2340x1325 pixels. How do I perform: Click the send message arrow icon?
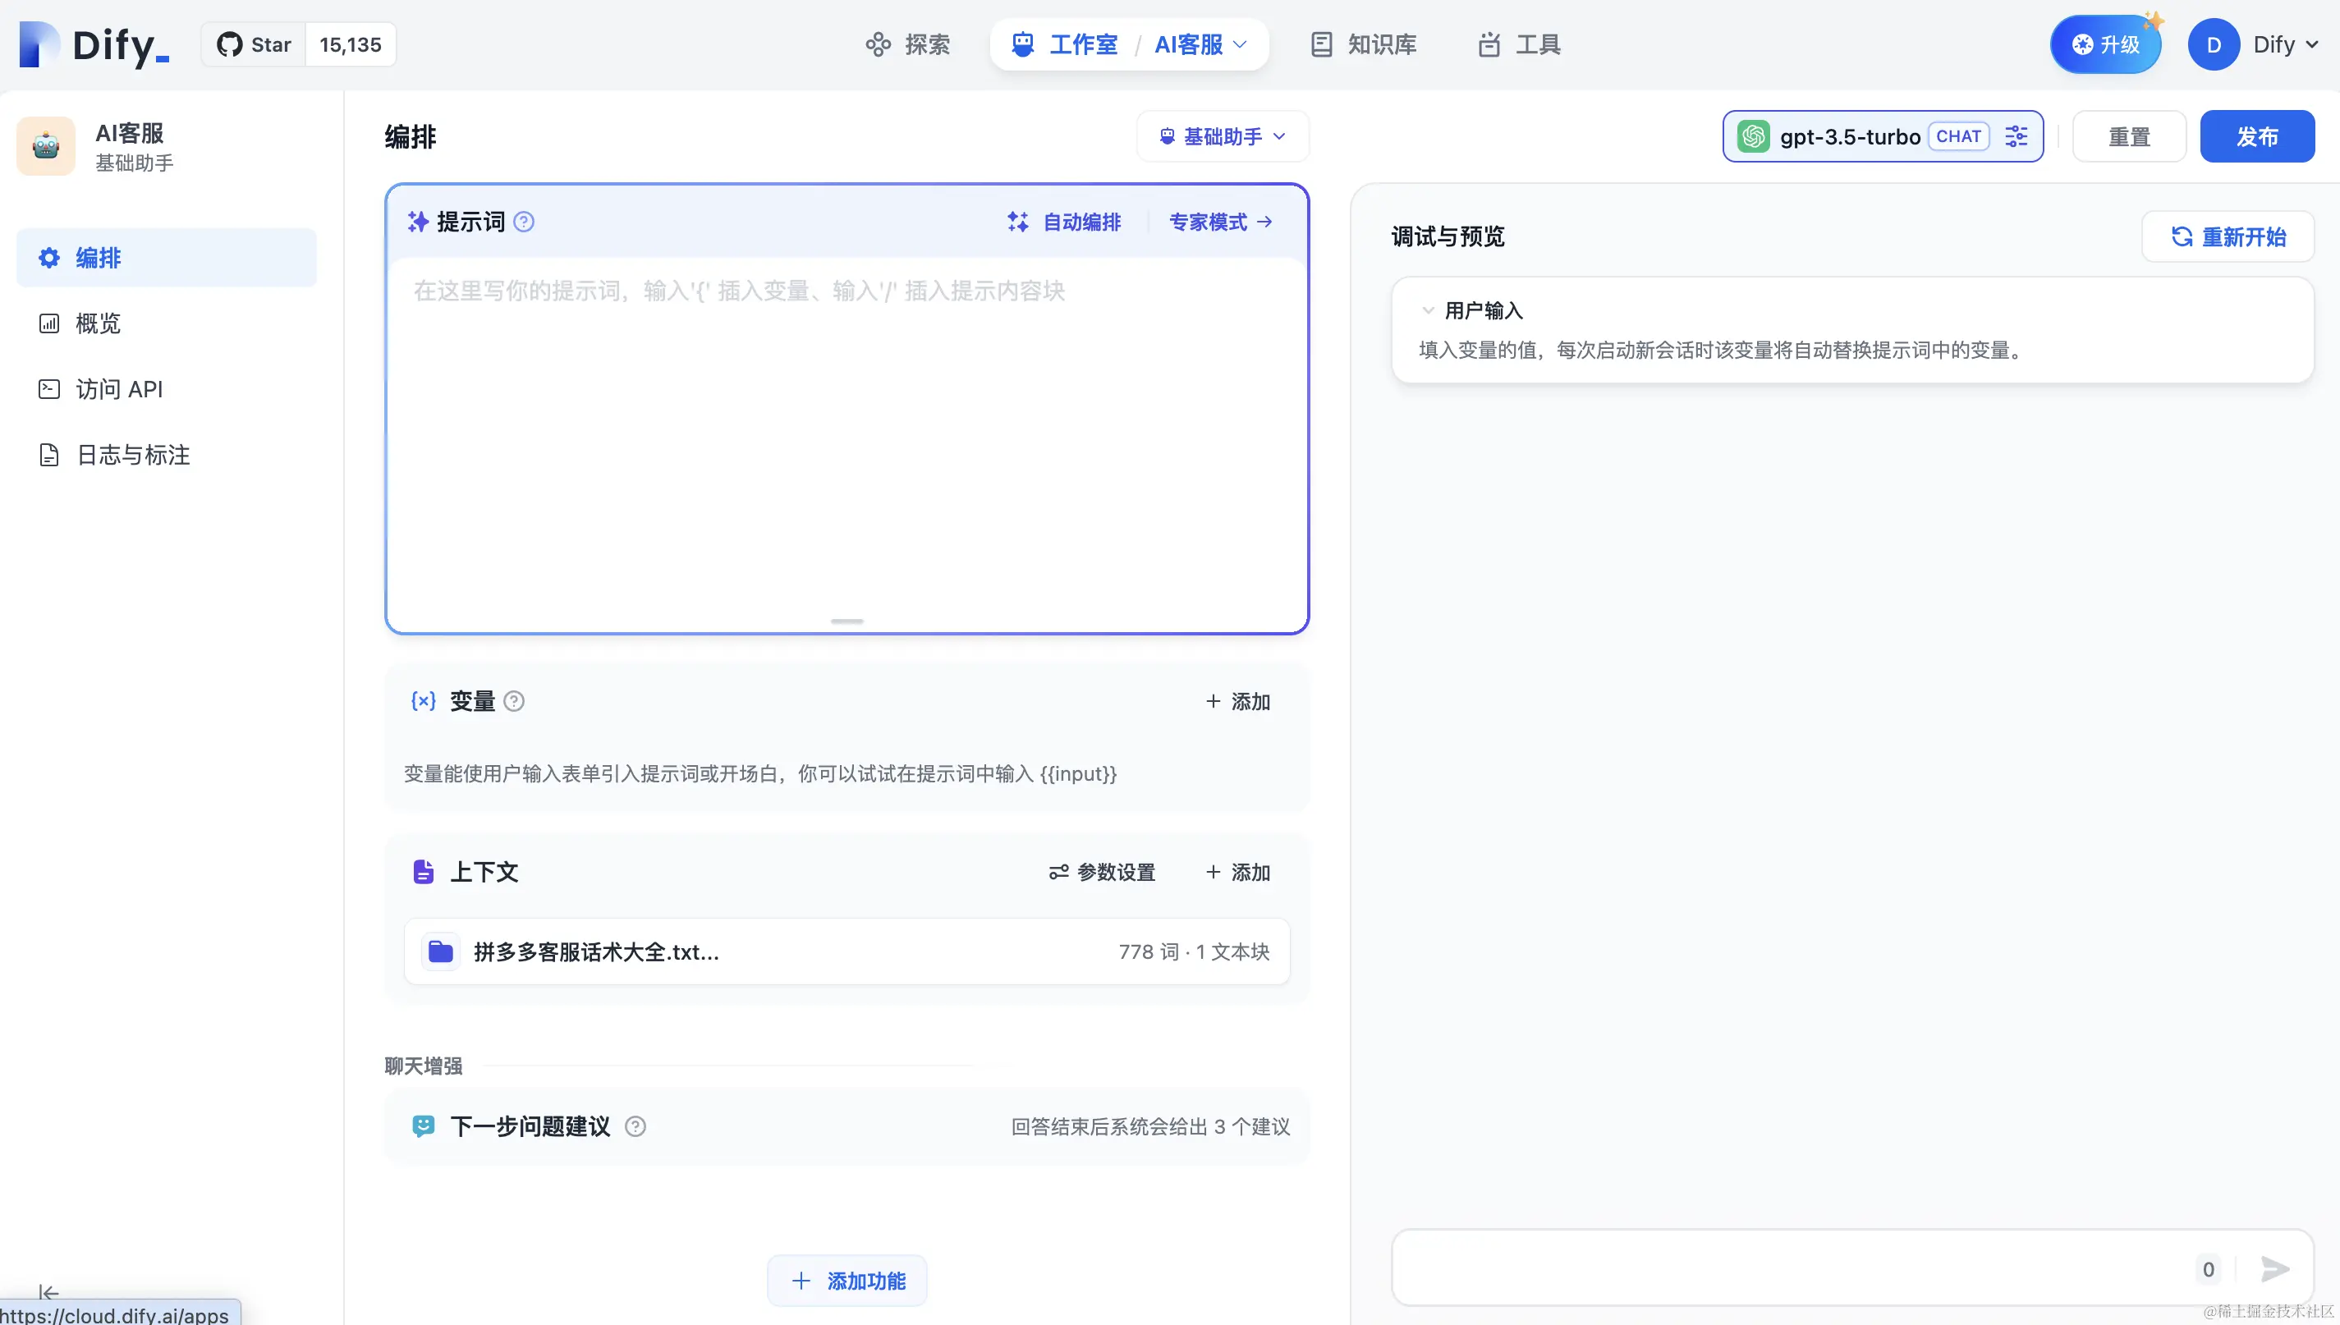2274,1268
